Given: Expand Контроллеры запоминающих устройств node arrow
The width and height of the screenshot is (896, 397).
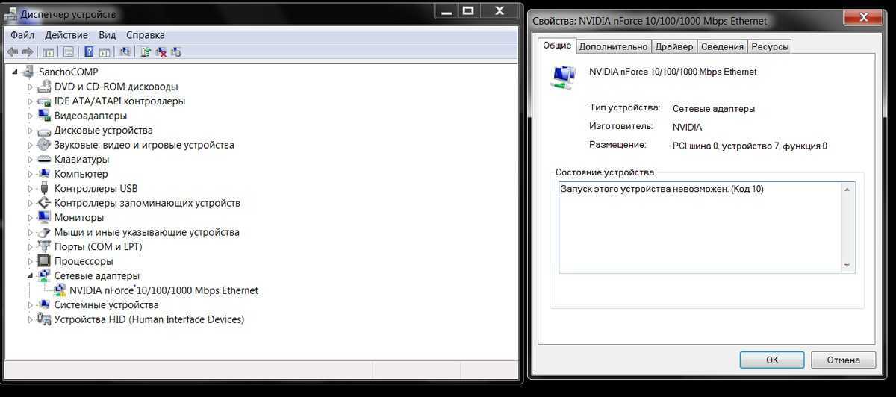Looking at the screenshot, I should [x=31, y=203].
